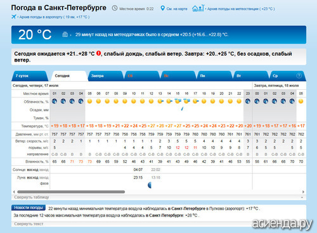Click the raindrop precipitation icon
Viewport: 317px width, 233px height.
point(182,109)
